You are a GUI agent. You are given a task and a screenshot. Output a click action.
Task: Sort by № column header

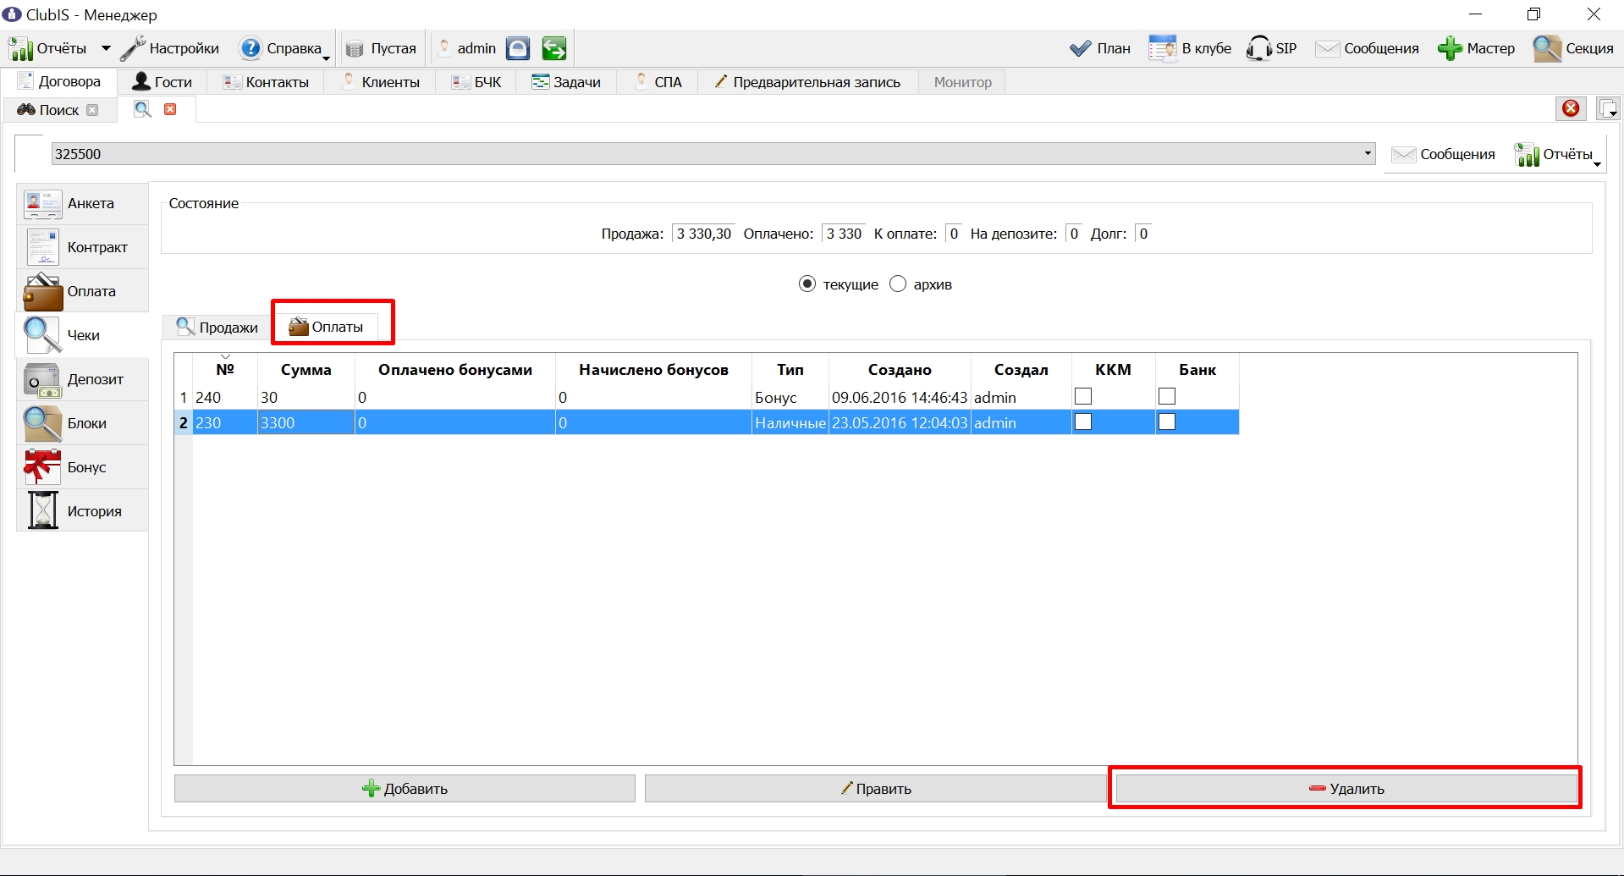coord(225,369)
